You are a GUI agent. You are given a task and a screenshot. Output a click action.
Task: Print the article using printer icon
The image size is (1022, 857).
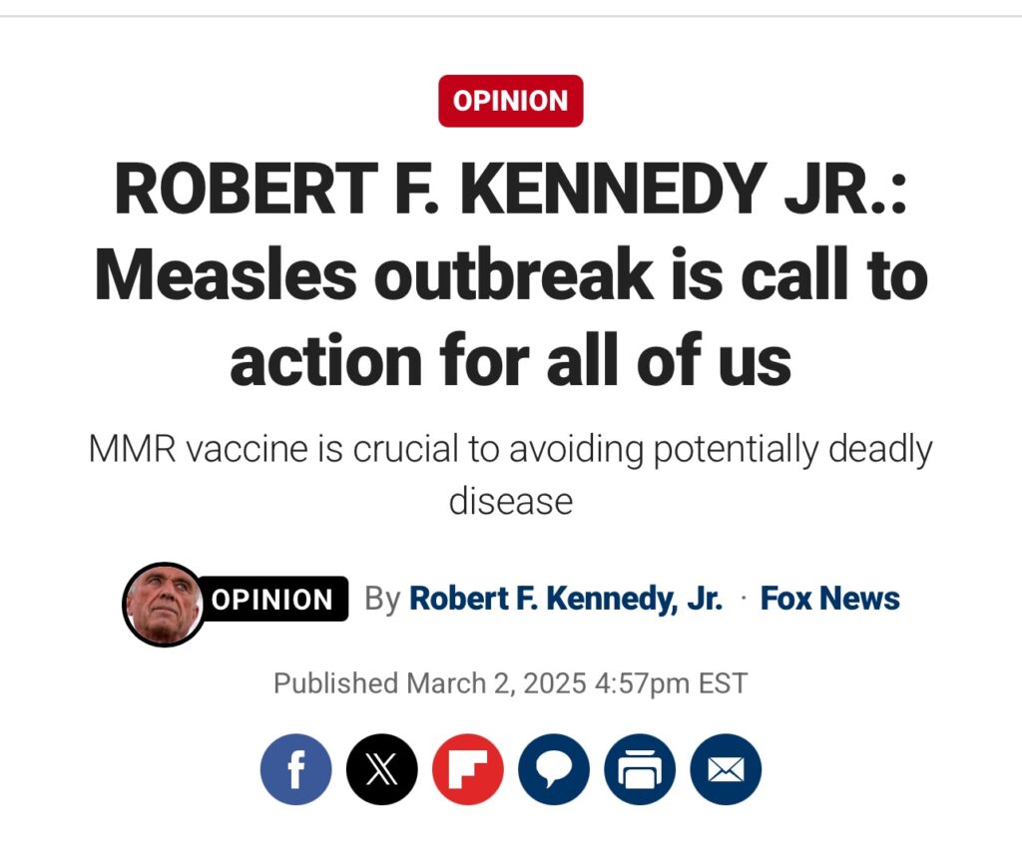pyautogui.click(x=640, y=769)
